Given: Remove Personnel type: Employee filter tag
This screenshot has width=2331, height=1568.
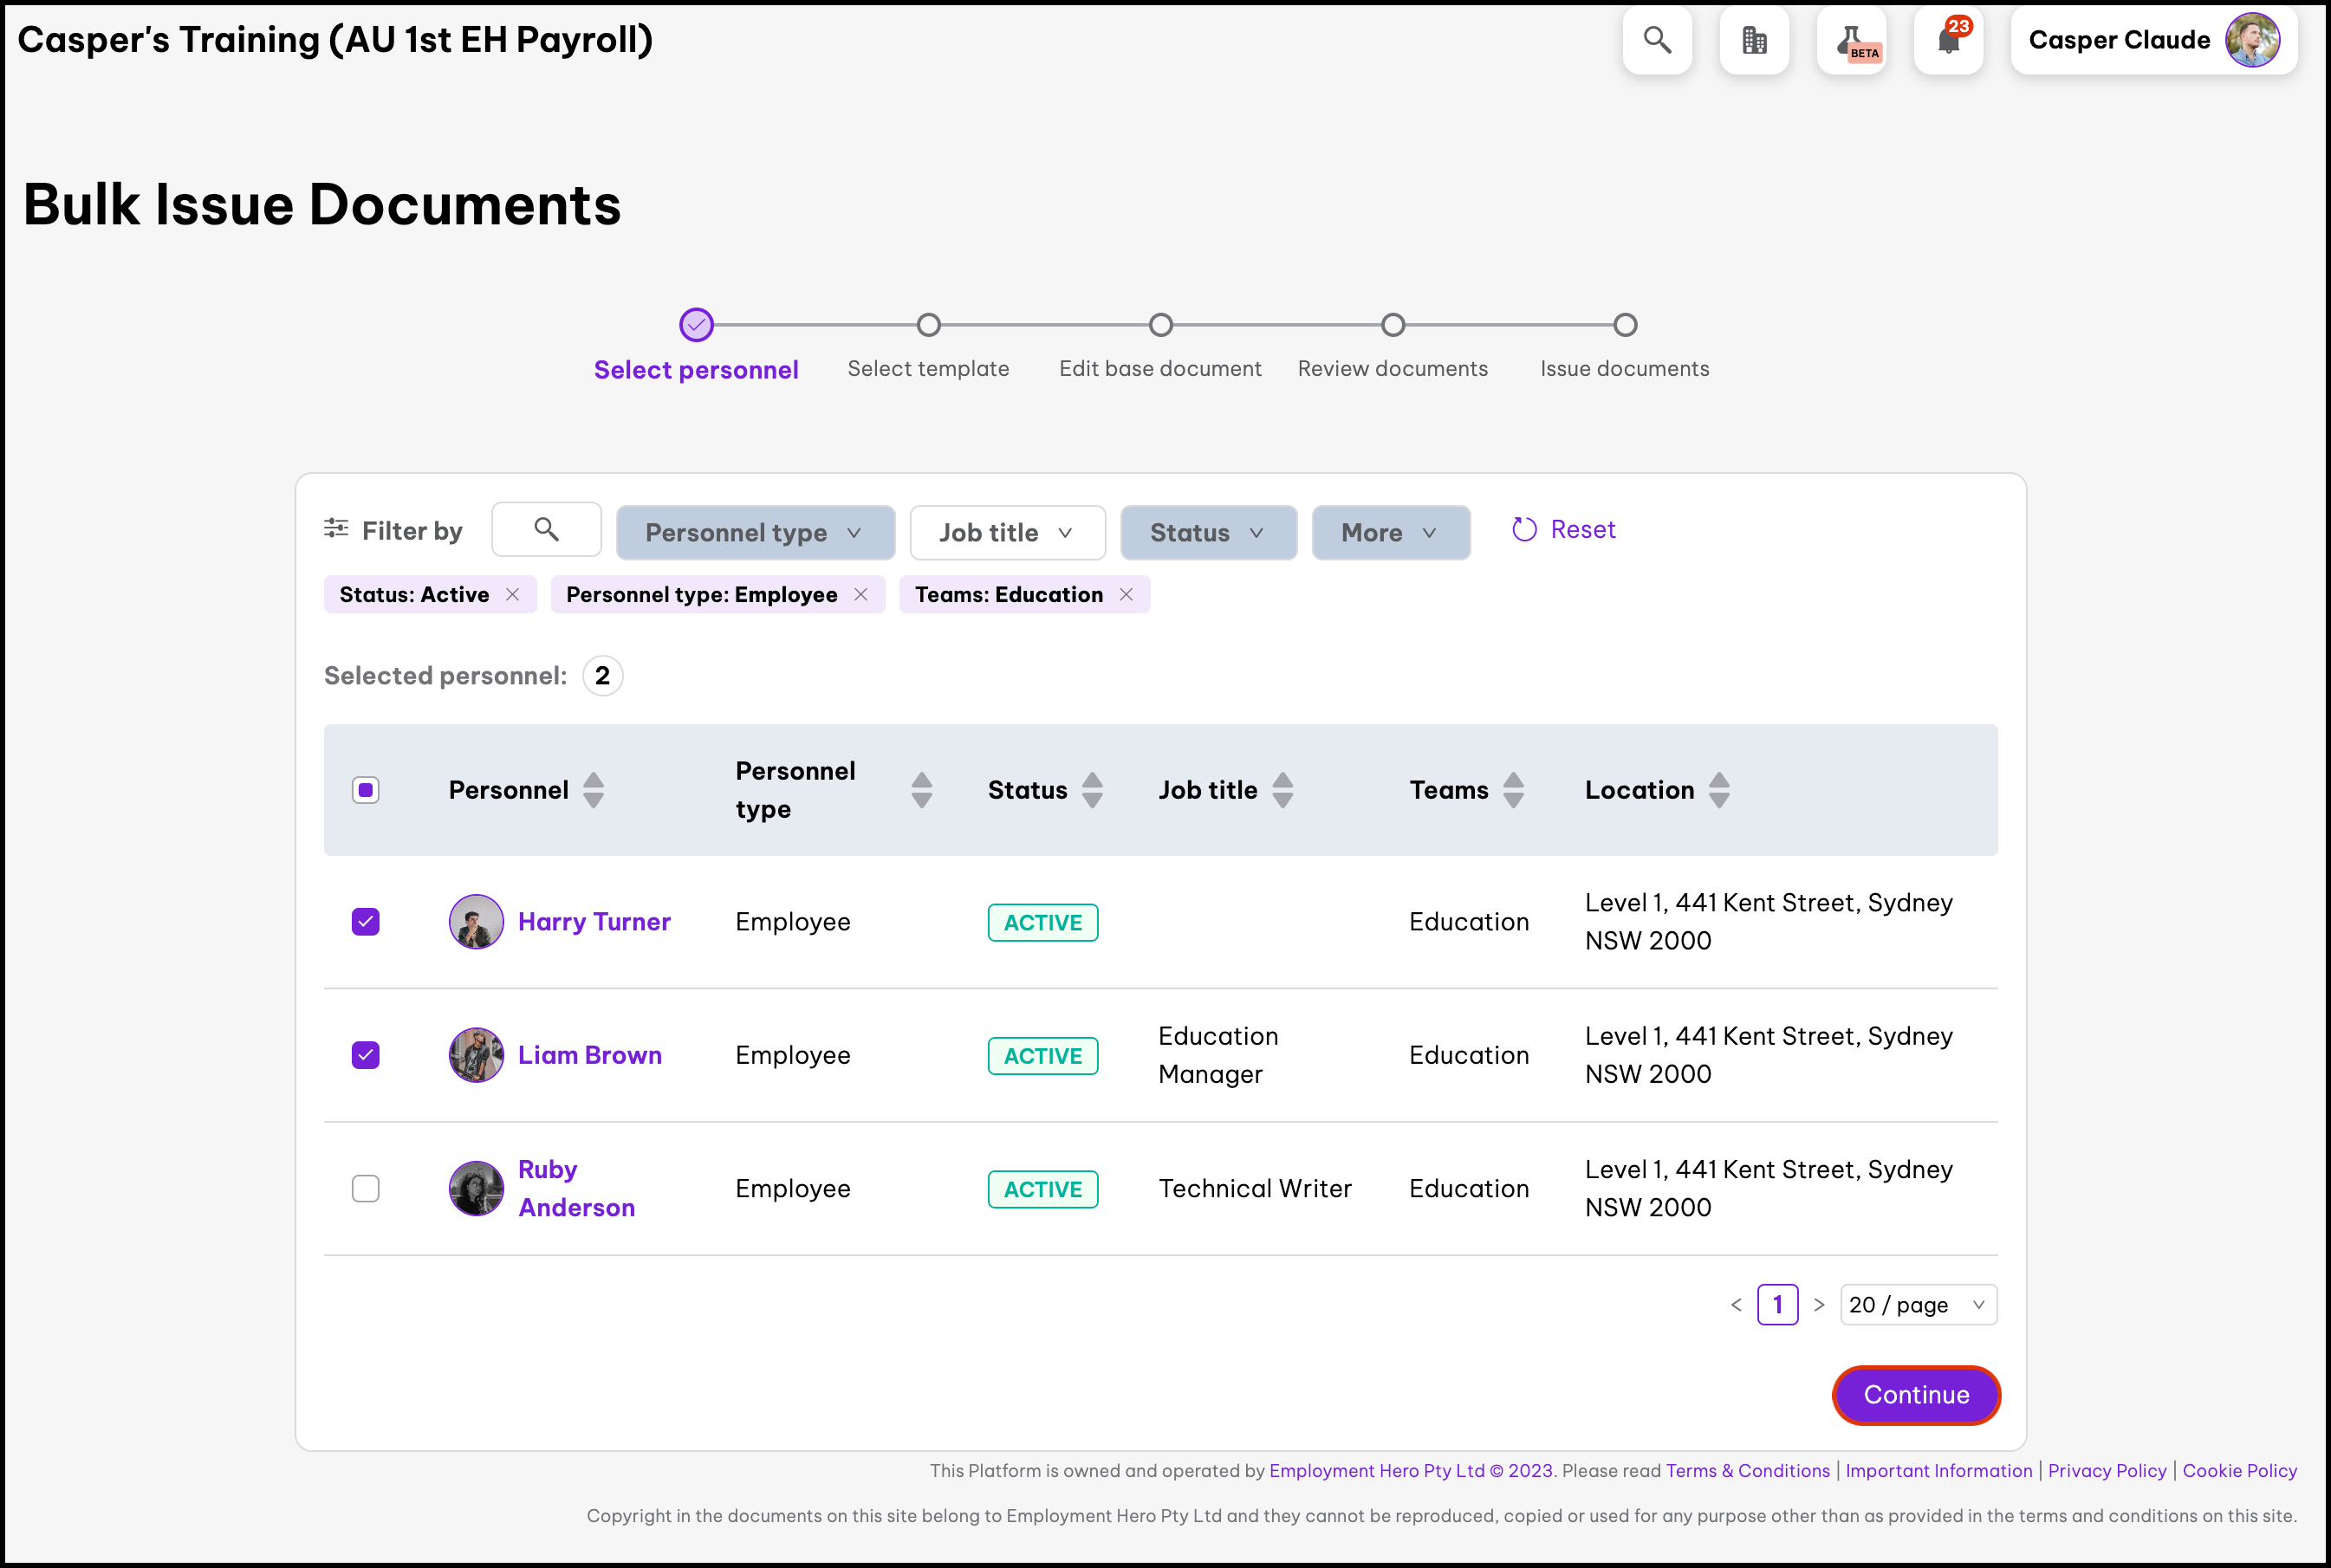Looking at the screenshot, I should pyautogui.click(x=861, y=595).
